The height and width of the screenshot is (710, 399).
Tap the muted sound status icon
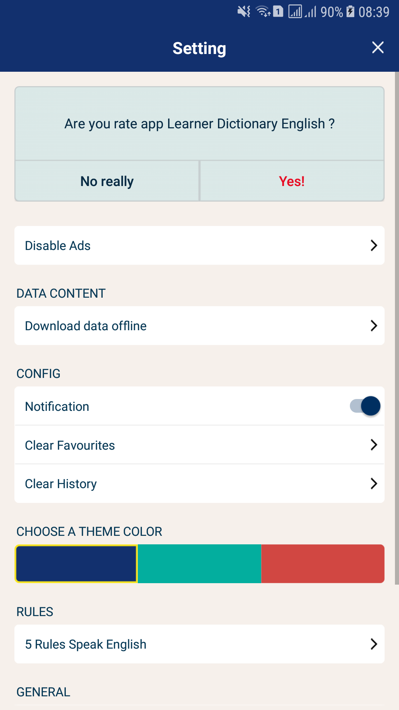pos(244,11)
